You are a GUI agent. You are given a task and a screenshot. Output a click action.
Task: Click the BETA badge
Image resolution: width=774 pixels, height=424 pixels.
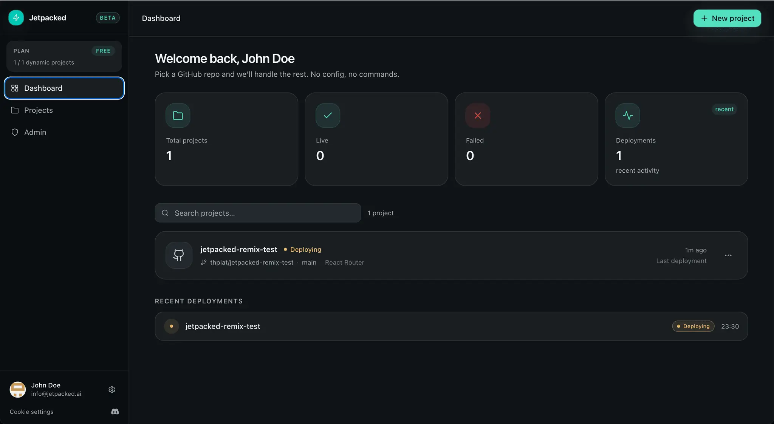click(x=108, y=18)
